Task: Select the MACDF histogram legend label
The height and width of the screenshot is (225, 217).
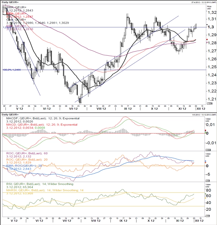Action: (43, 118)
